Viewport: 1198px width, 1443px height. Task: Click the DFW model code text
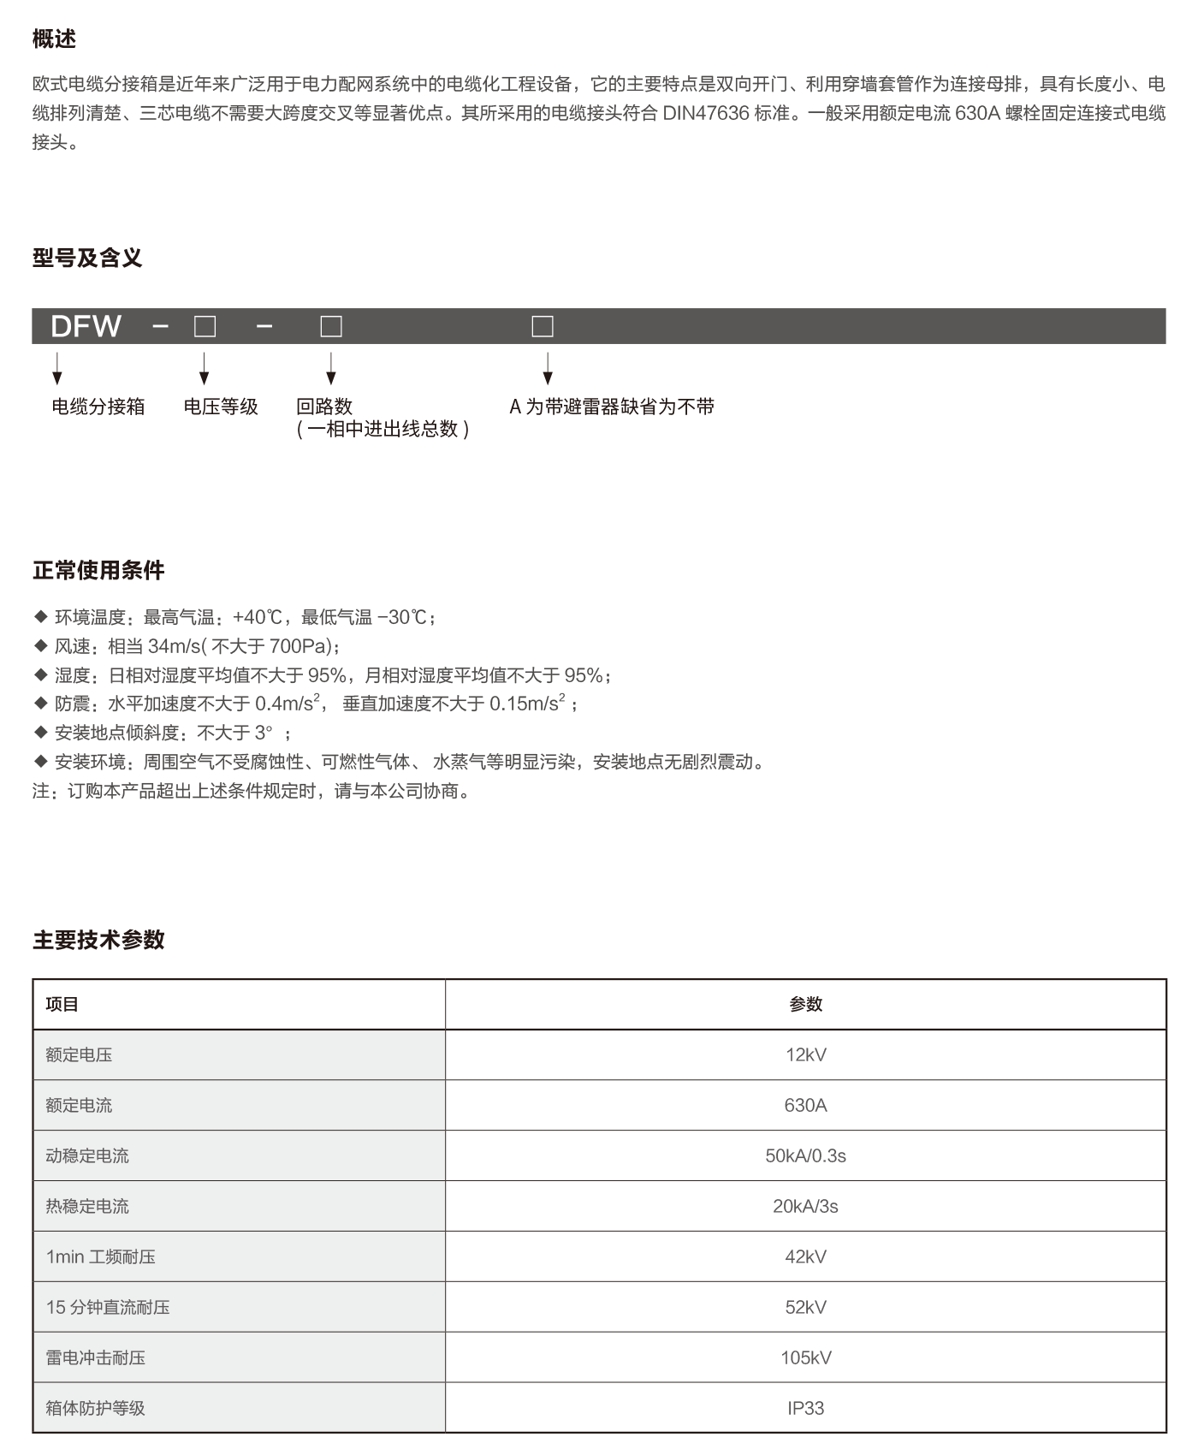coord(86,326)
